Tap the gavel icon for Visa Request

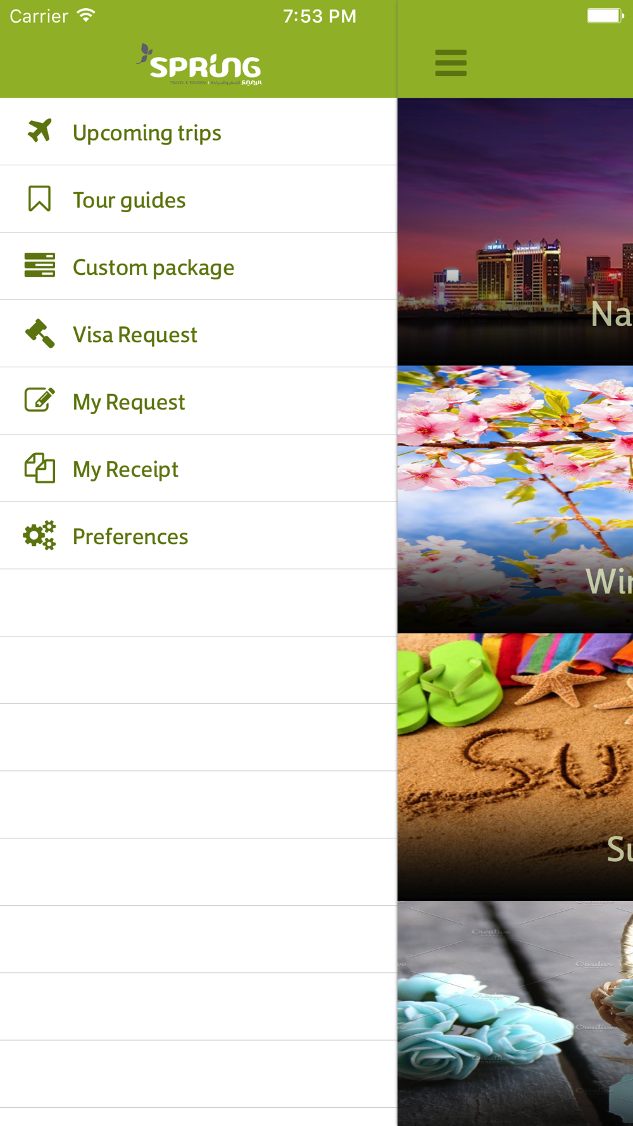pos(39,334)
